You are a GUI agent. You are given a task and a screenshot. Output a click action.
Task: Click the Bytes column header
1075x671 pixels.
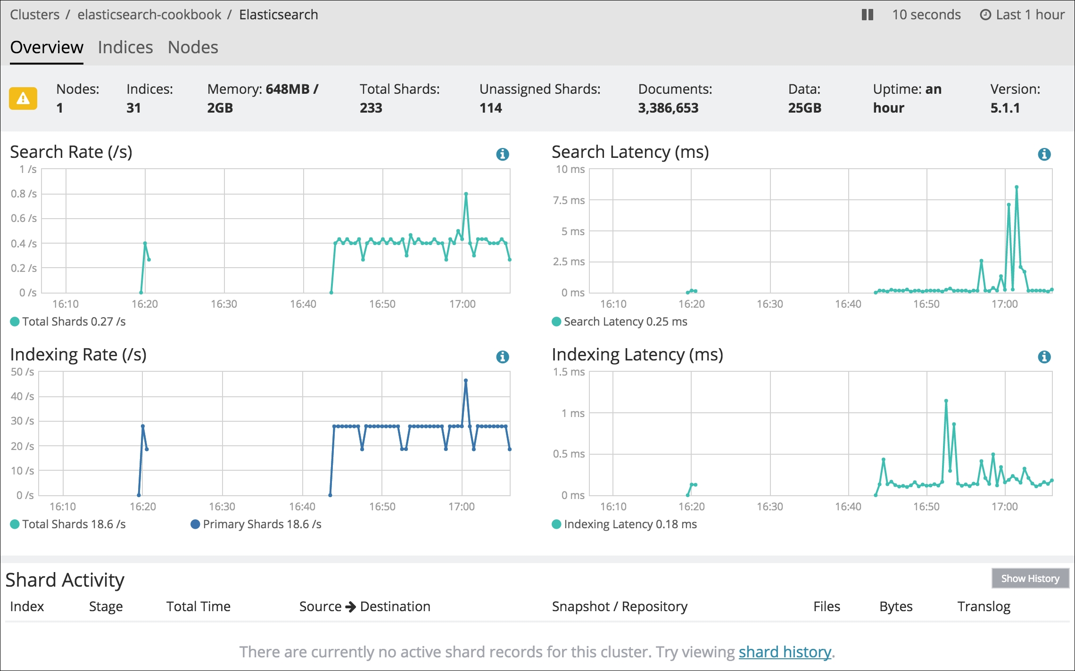click(x=896, y=606)
